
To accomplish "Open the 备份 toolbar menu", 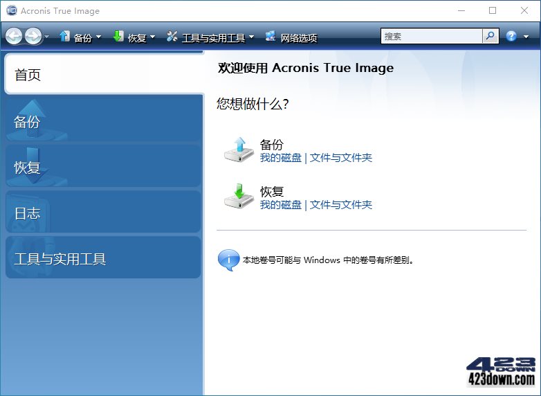I will click(82, 37).
